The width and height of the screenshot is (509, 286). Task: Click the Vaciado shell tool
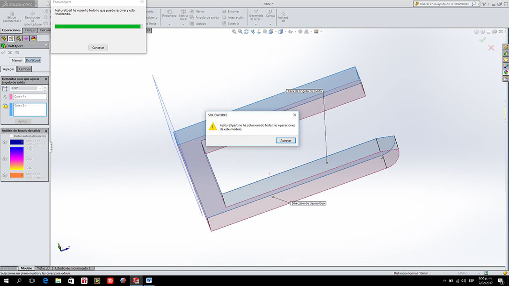tap(198, 24)
